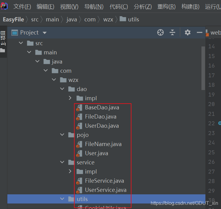Open the 视图(V) View menu
Screen dimensions: 221x209
[69, 7]
